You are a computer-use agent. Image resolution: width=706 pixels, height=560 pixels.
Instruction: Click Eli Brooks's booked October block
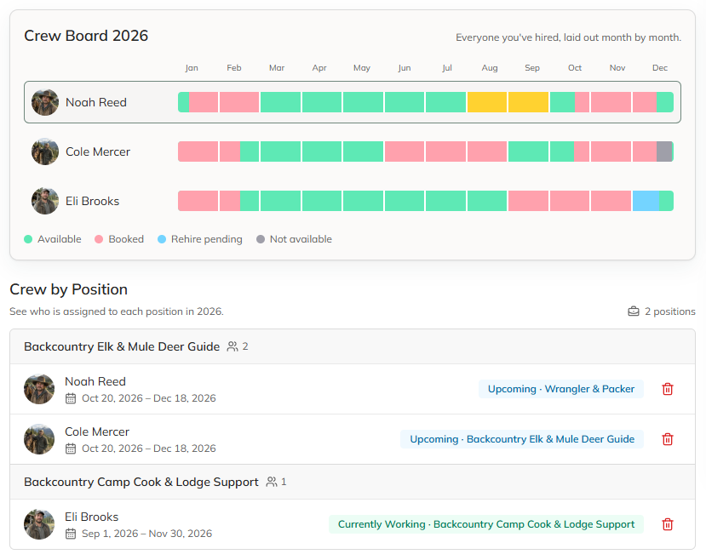pos(570,201)
